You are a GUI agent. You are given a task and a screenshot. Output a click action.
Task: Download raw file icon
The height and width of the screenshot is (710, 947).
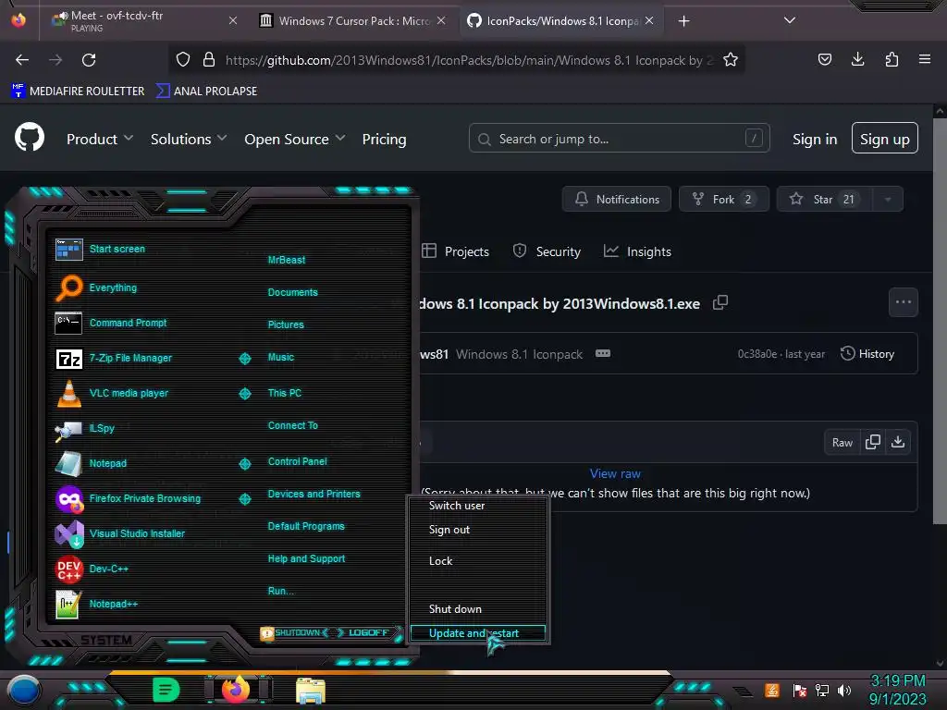pyautogui.click(x=898, y=442)
